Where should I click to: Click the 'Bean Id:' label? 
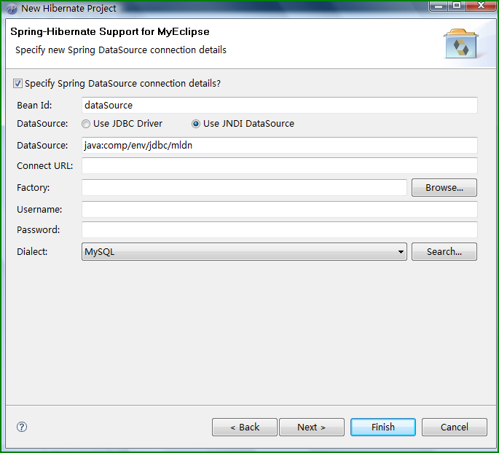click(x=34, y=106)
